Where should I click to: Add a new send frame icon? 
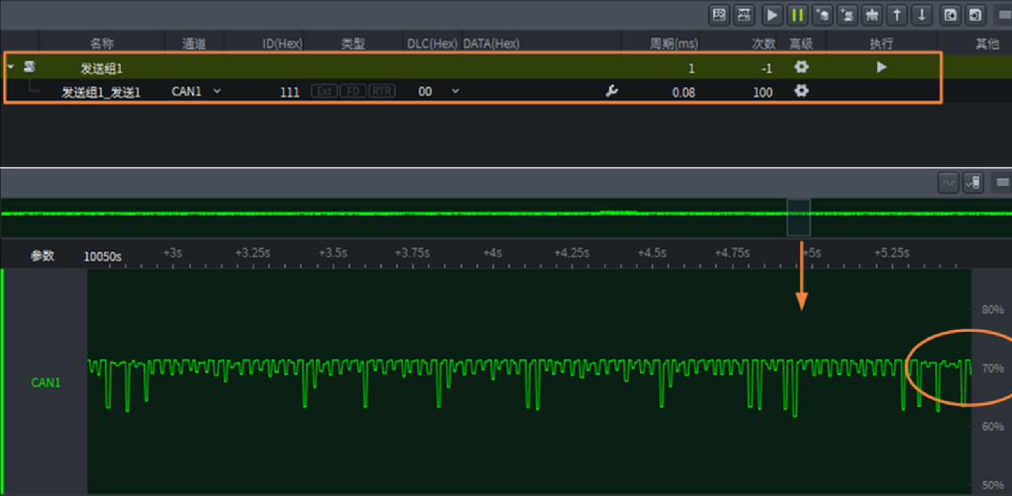pyautogui.click(x=822, y=15)
